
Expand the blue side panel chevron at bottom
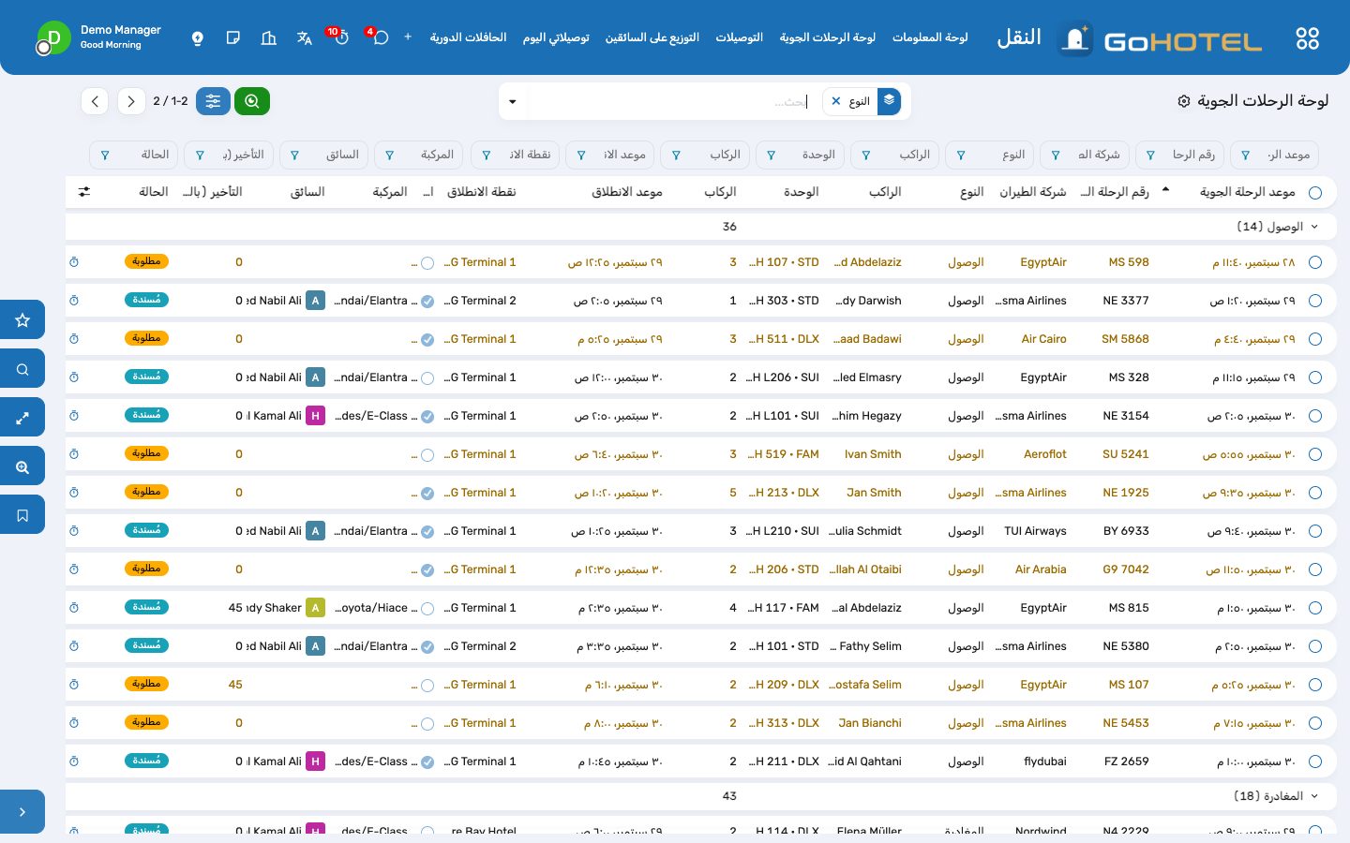22,812
